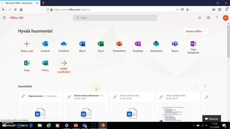Screen dimensions: 230x129
Task: Open Kaikki sovellukset arrow link
Action: [64, 67]
